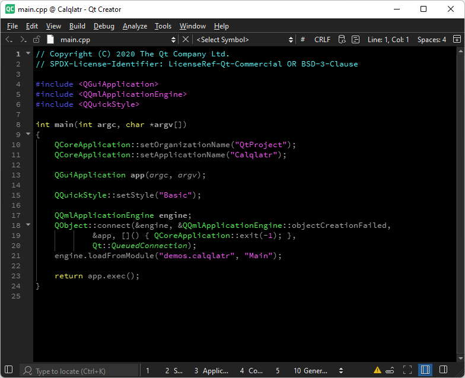
Task: Maximize the Qt Creator window
Action: coord(423,9)
